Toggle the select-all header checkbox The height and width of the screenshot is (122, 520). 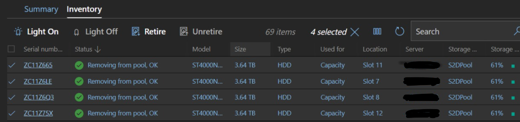pos(11,49)
